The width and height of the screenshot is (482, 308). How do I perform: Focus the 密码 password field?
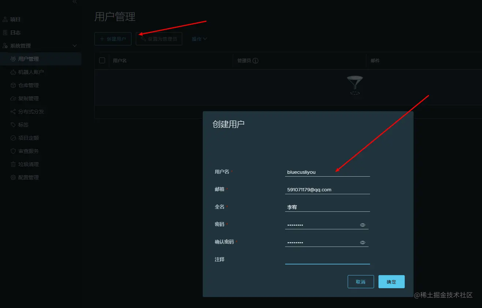tap(322, 225)
